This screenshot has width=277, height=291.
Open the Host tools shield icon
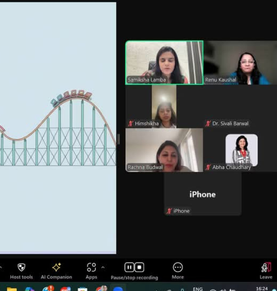click(21, 267)
